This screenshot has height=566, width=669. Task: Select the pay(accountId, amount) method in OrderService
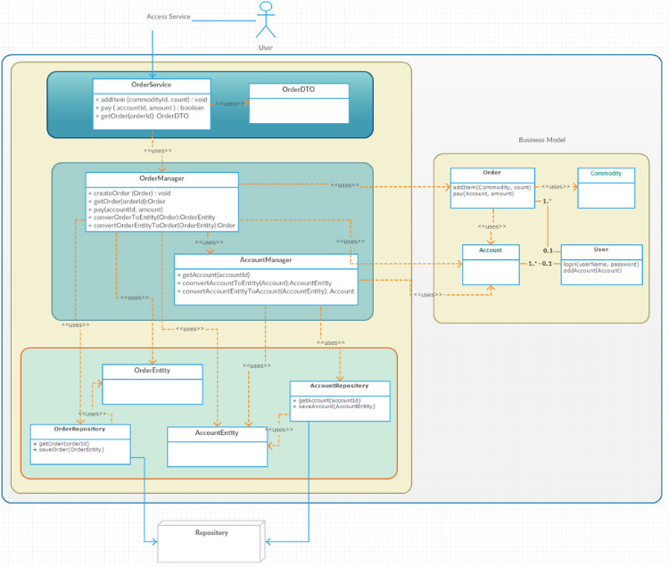pos(149,108)
